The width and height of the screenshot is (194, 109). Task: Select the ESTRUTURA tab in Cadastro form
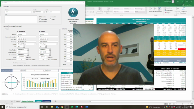click(12, 26)
